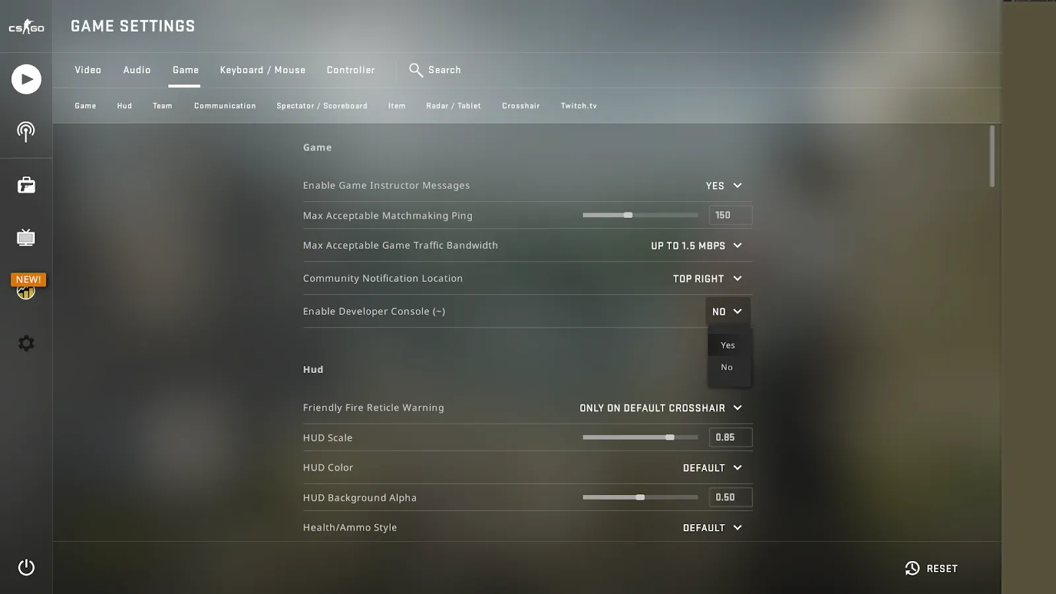Click the settings page vertical scrollbar
Screen dimensions: 1056x594
tap(992, 156)
